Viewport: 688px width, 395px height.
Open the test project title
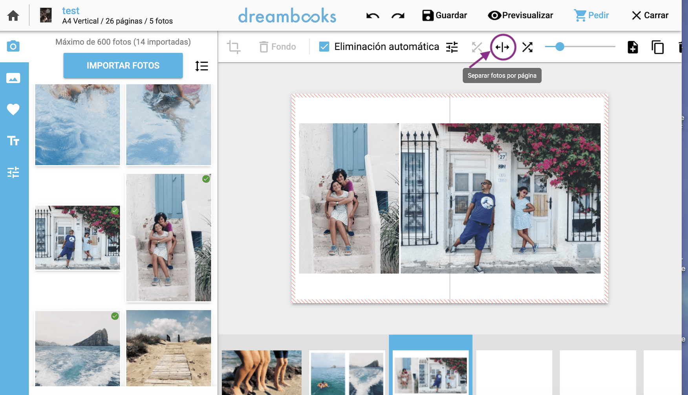point(71,11)
